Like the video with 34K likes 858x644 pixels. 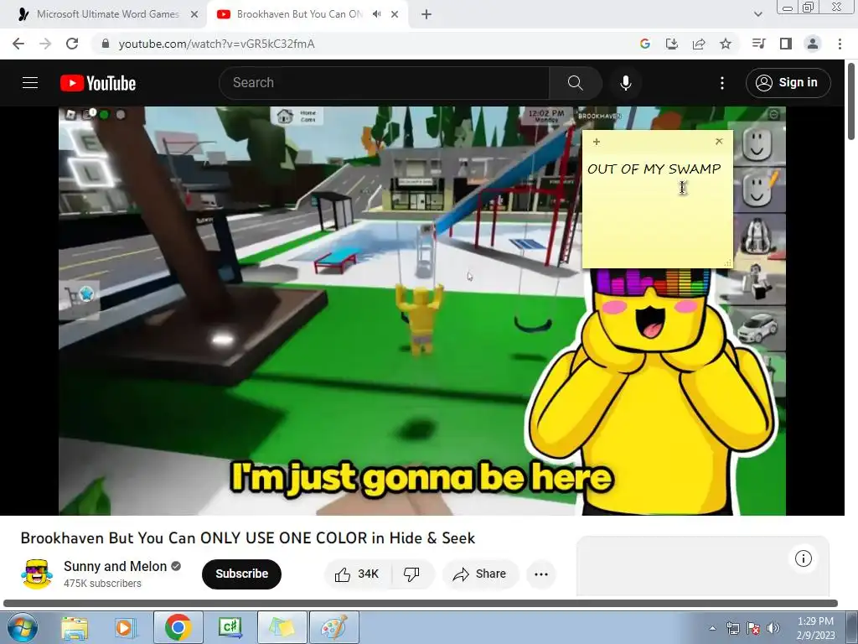coord(358,574)
